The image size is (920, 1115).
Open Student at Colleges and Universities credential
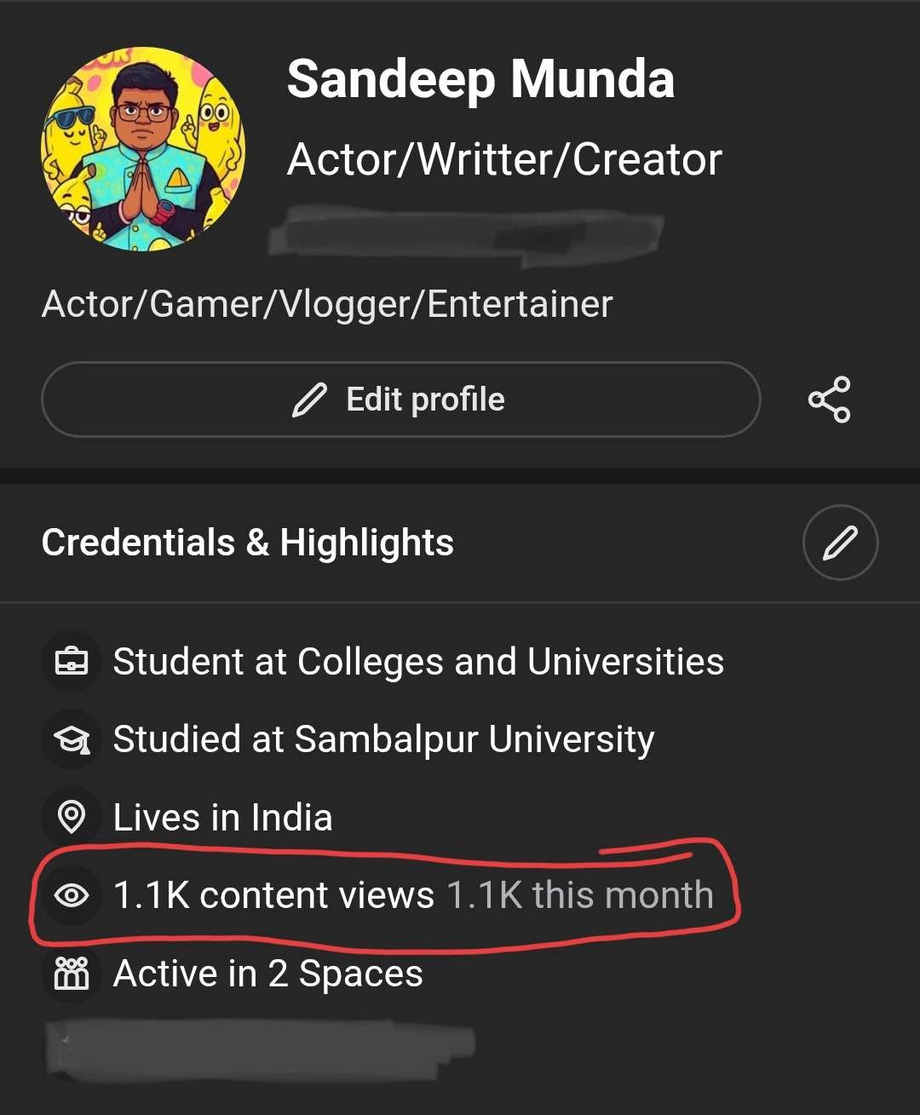tap(418, 662)
